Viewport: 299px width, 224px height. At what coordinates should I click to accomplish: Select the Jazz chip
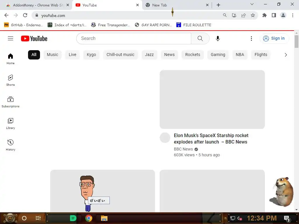(149, 55)
